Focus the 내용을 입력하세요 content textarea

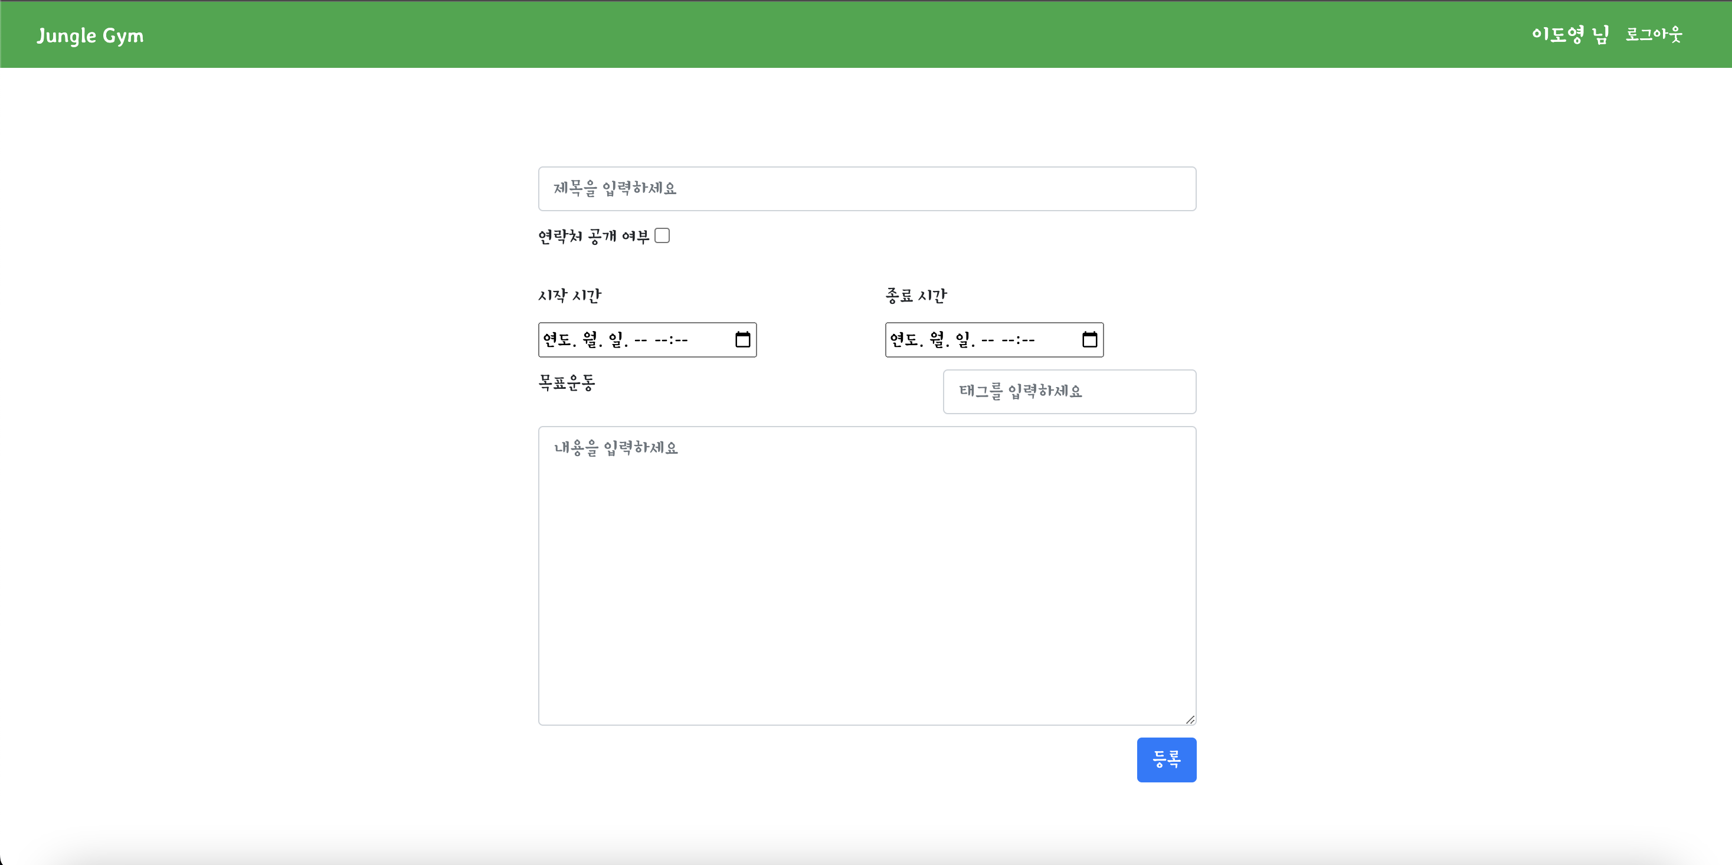coord(867,576)
